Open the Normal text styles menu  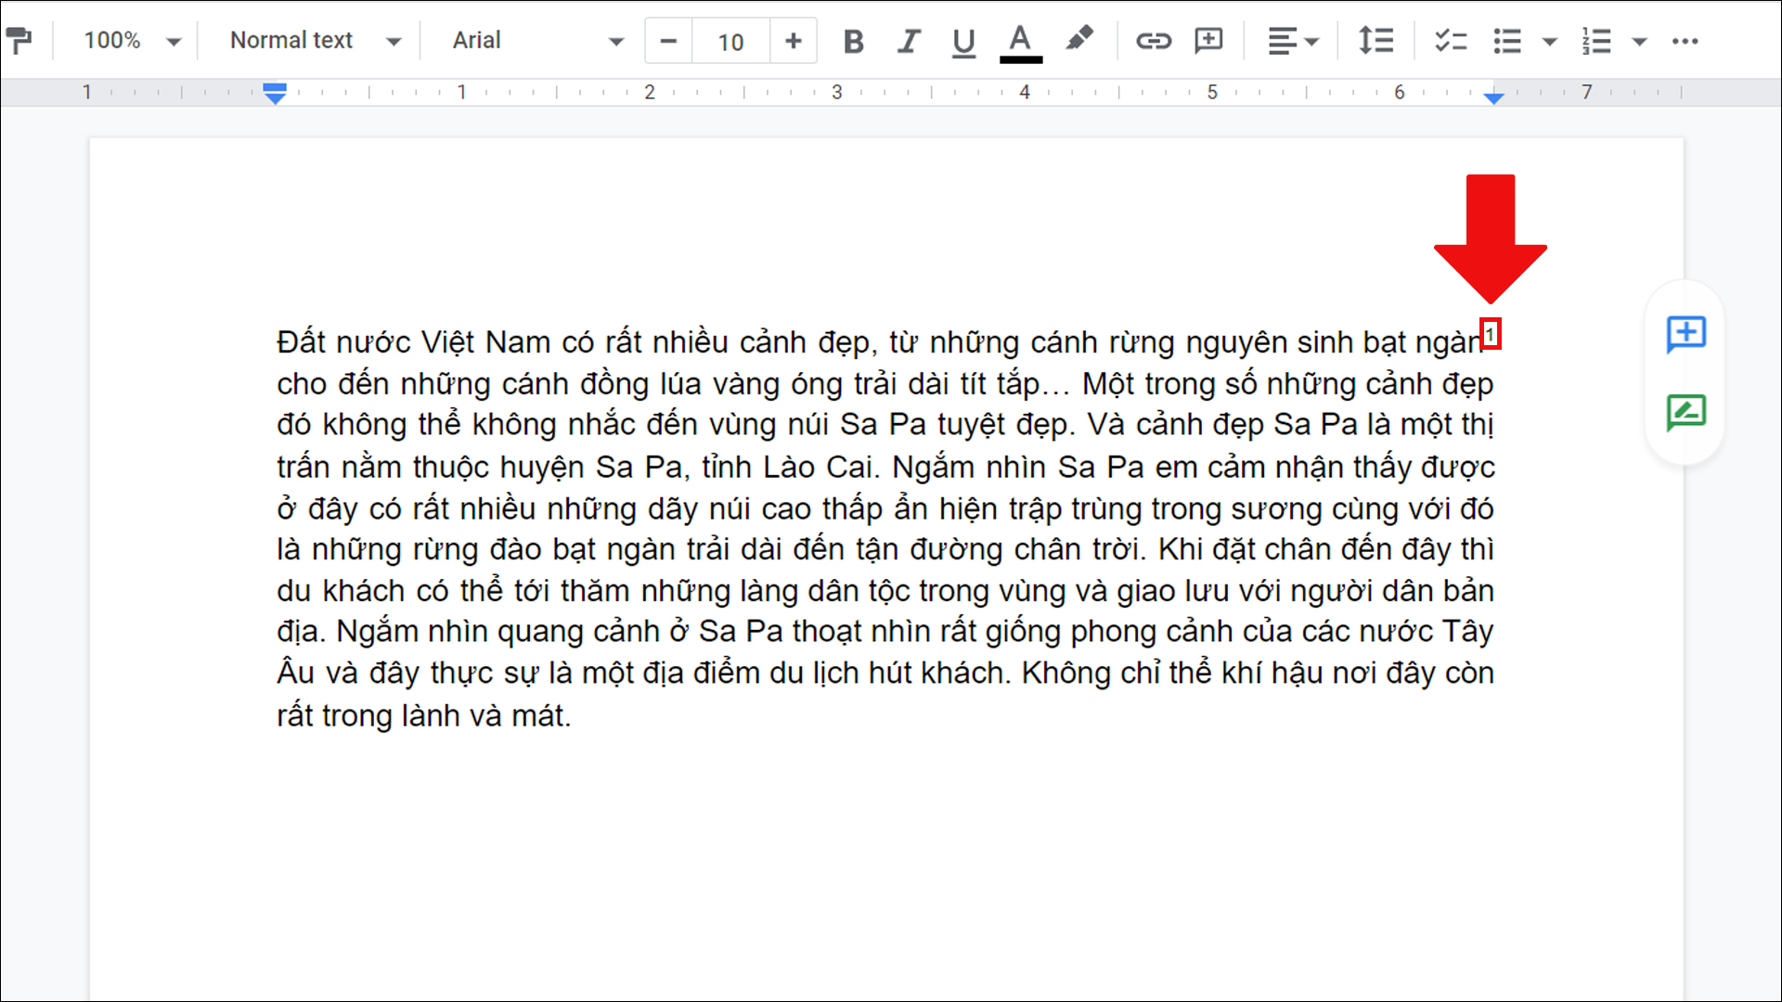[x=314, y=41]
